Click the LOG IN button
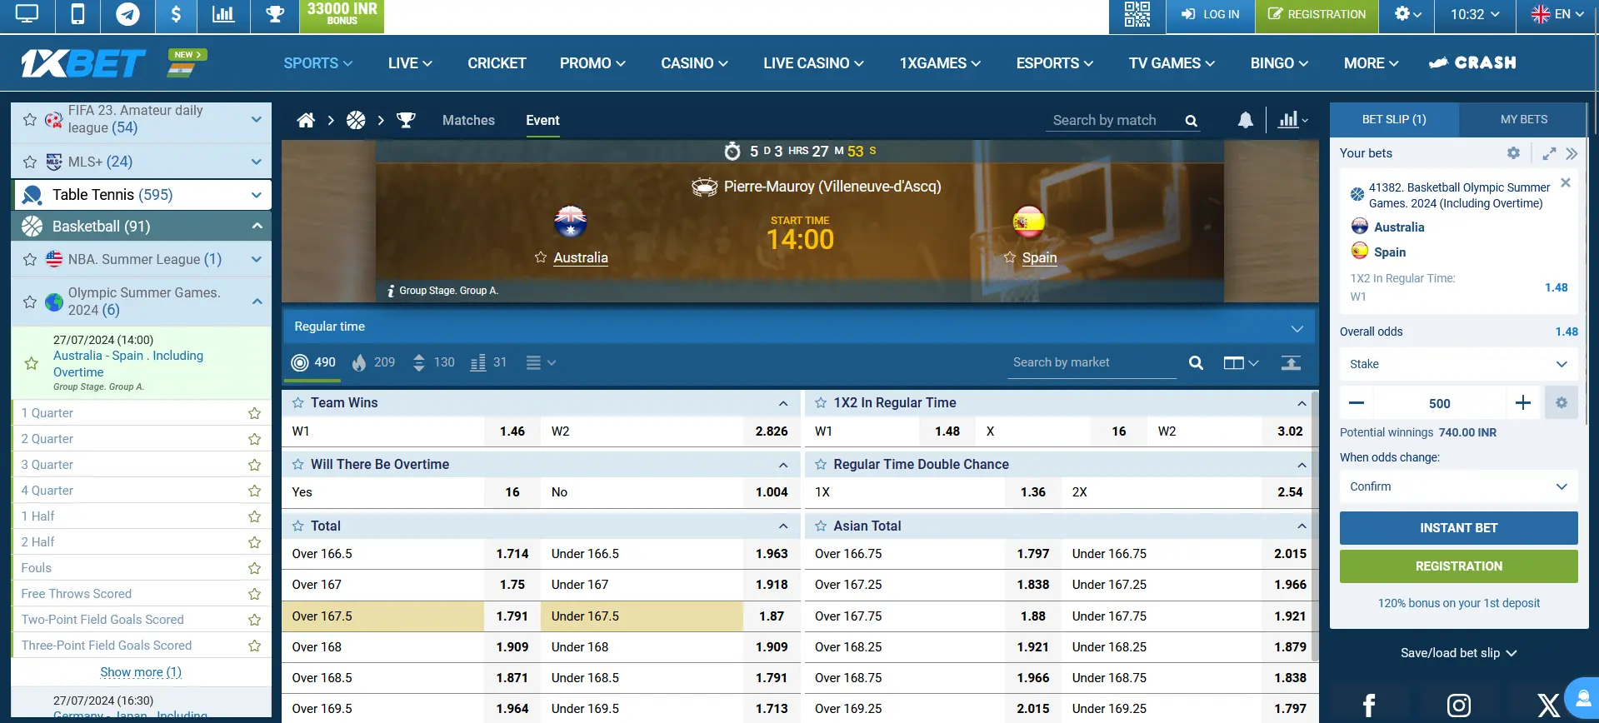This screenshot has height=723, width=1599. click(1211, 14)
